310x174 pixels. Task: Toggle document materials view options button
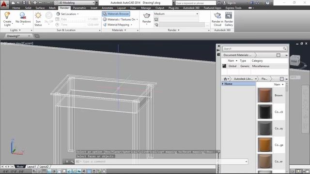point(278,55)
